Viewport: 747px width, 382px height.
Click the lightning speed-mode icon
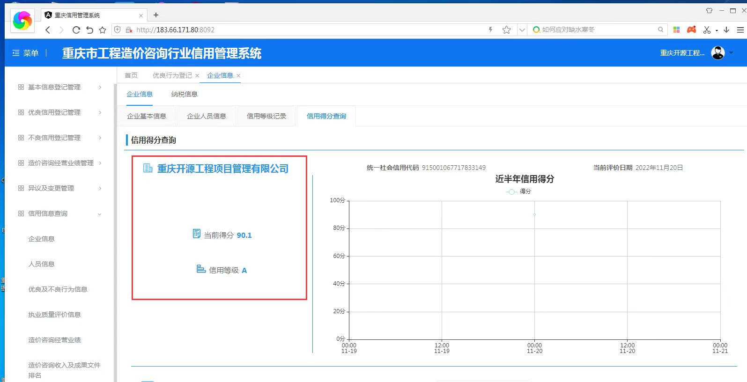coord(490,29)
